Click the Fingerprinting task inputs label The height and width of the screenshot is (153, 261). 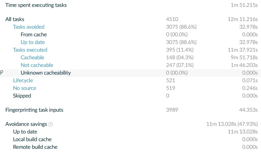click(x=34, y=110)
